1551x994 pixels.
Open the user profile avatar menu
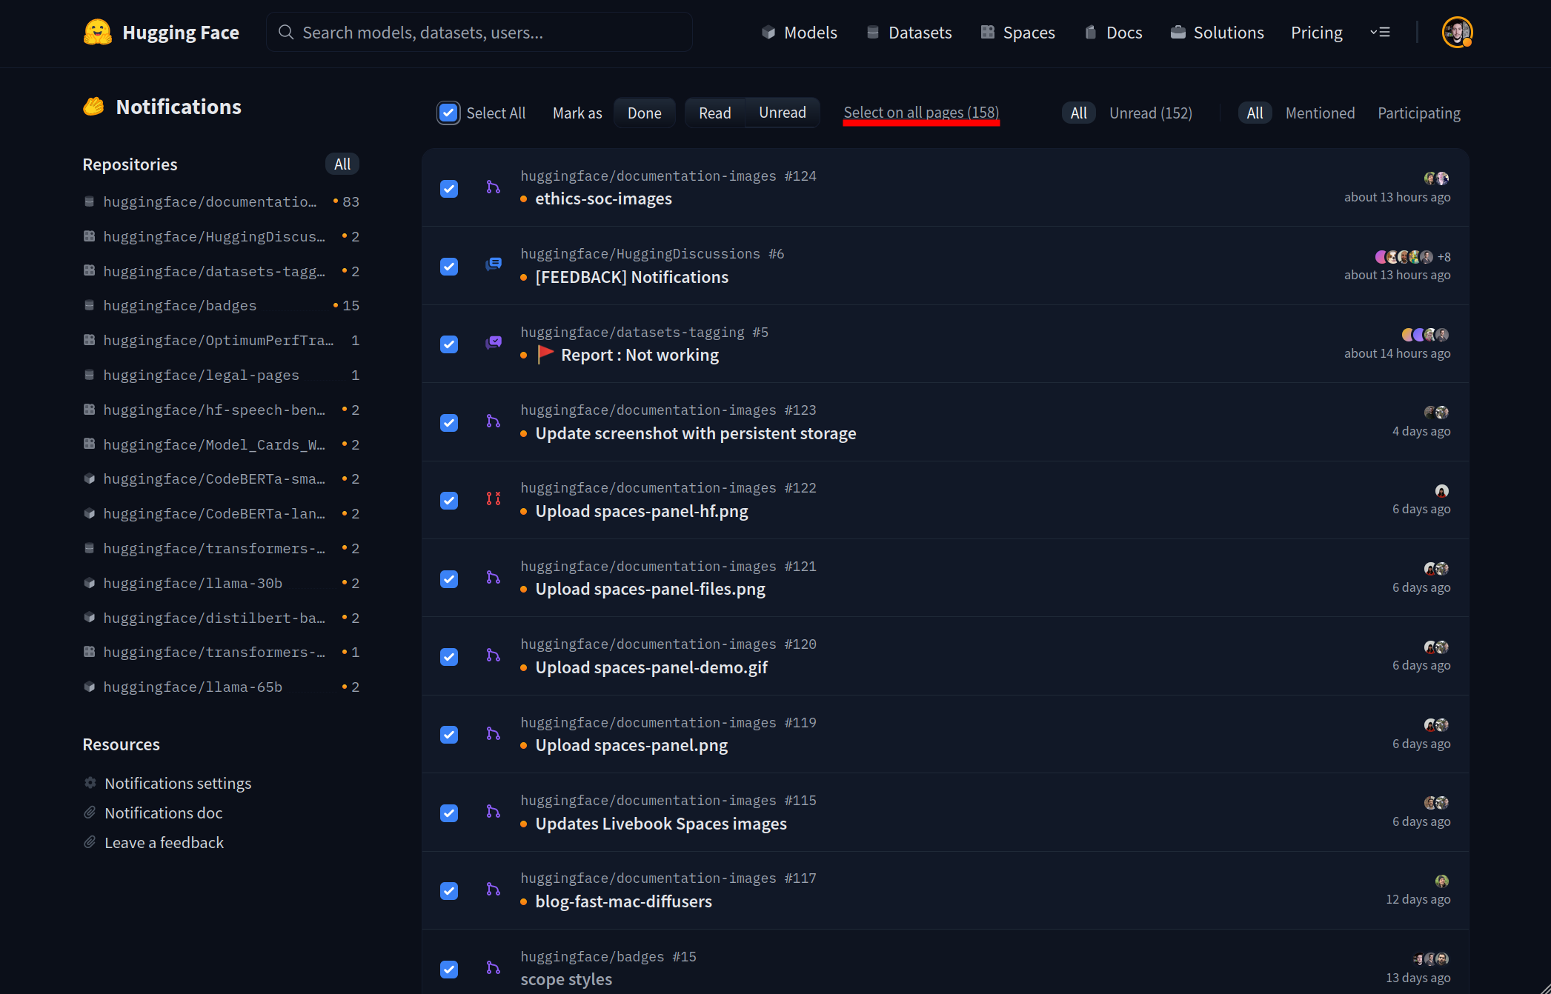point(1456,33)
